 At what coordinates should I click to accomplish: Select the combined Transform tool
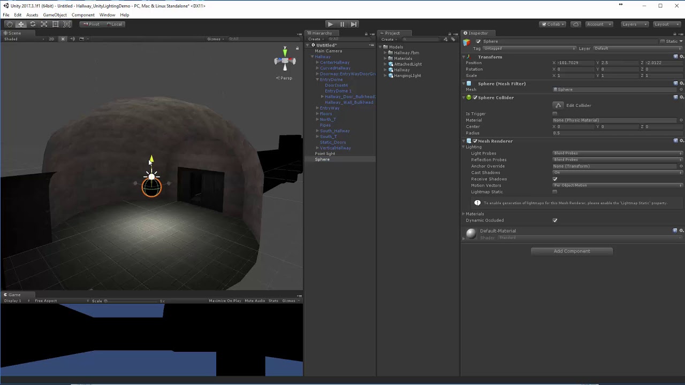point(67,24)
